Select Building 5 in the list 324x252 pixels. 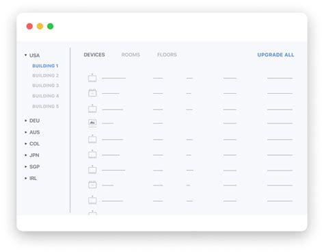point(45,106)
